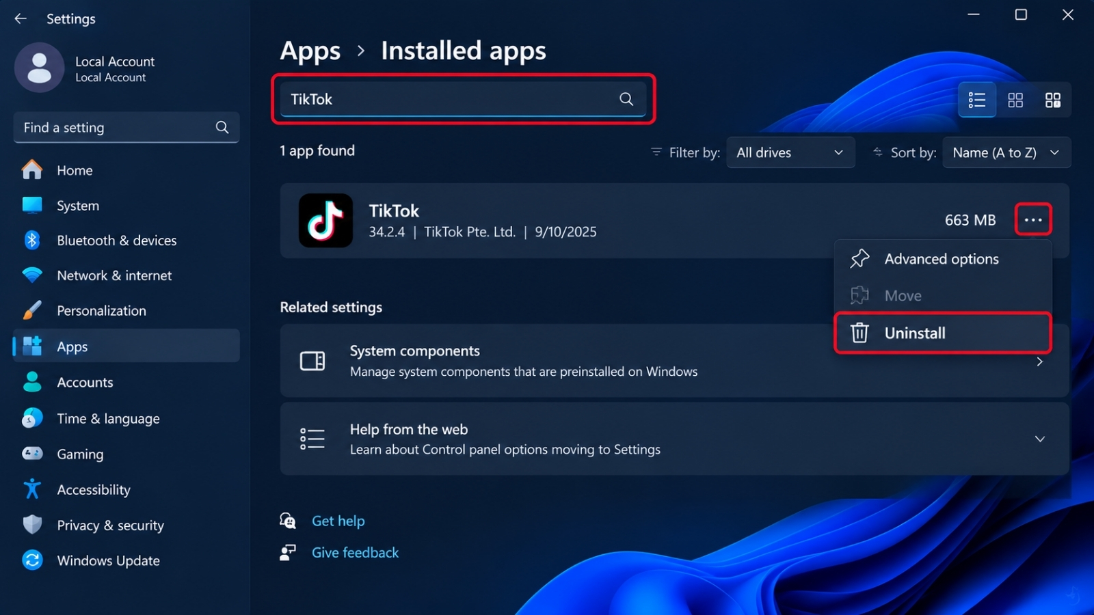1094x615 pixels.
Task: Open Accessibility settings
Action: coord(126,489)
